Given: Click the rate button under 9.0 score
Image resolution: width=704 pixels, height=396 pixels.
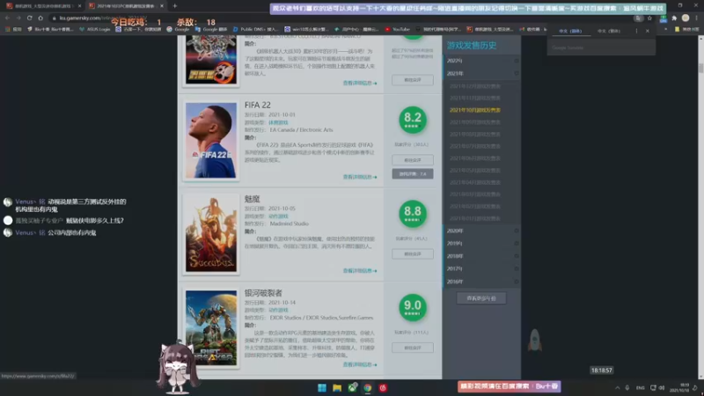Looking at the screenshot, I should [412, 348].
